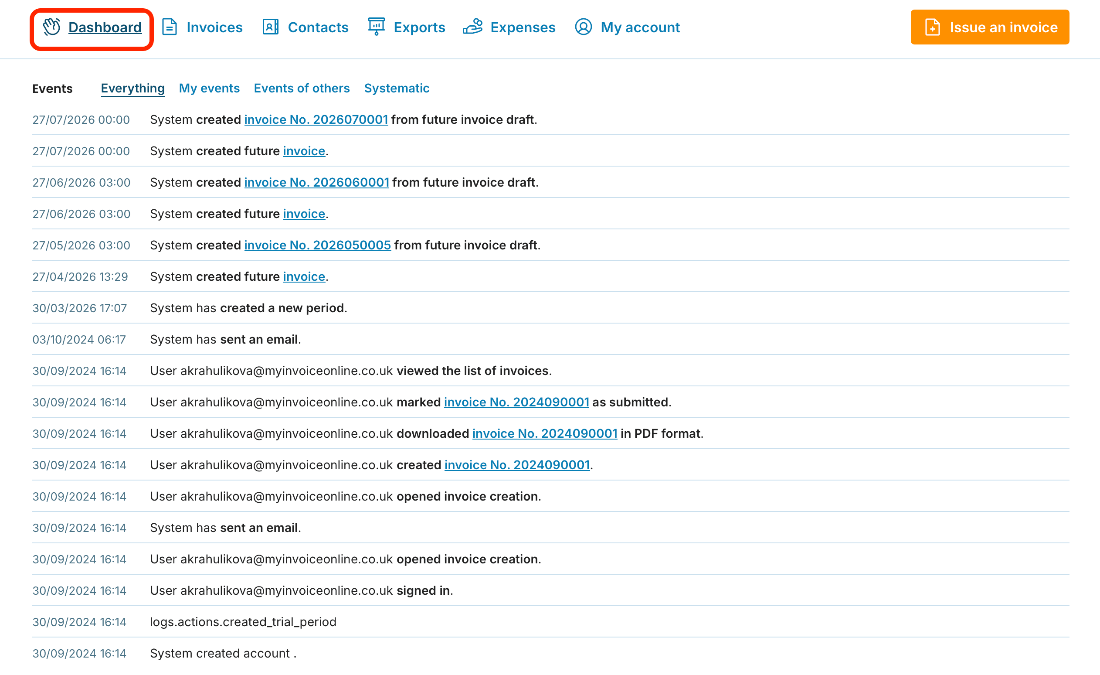The height and width of the screenshot is (675, 1100).
Task: Open future invoice link dated 27/04/2026
Action: 304,276
